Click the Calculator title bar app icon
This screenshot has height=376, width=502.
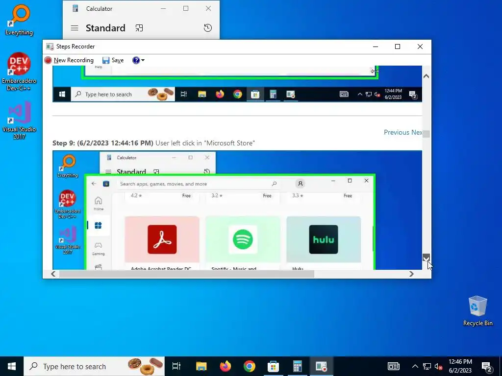75,9
